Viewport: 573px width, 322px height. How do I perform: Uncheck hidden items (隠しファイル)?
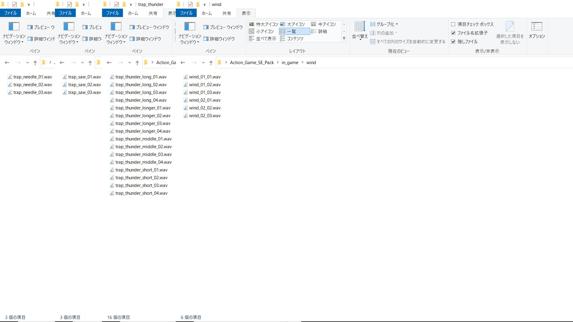(x=453, y=41)
